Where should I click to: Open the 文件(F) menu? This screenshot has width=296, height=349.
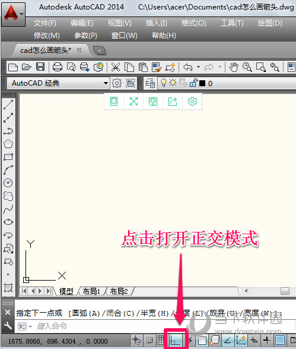[x=45, y=23]
